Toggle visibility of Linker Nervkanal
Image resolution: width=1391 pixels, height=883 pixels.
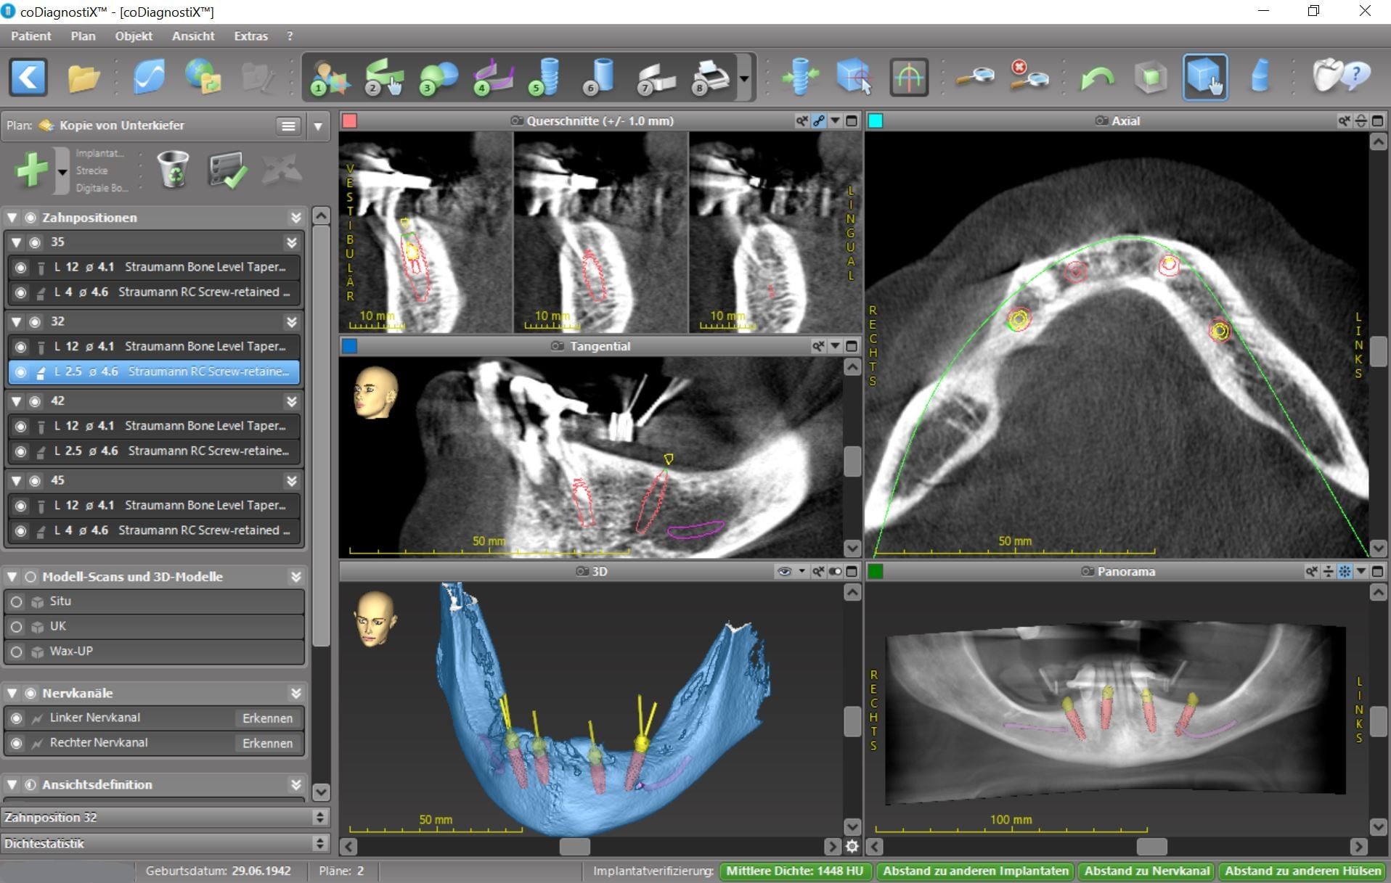[x=16, y=718]
